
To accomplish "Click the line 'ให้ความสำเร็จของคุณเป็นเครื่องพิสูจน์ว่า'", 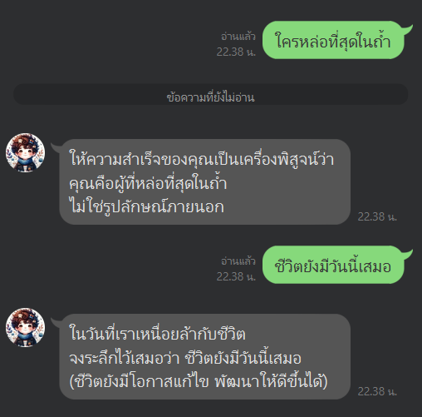I will pos(202,159).
